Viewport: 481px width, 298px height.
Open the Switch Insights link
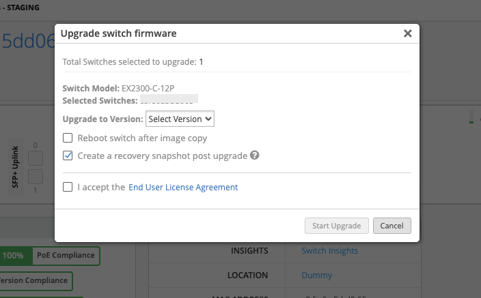(329, 251)
